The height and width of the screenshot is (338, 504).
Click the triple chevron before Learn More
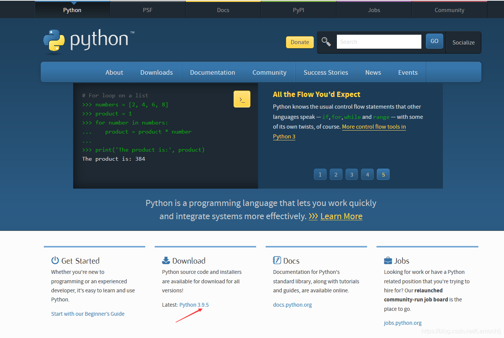coord(313,216)
